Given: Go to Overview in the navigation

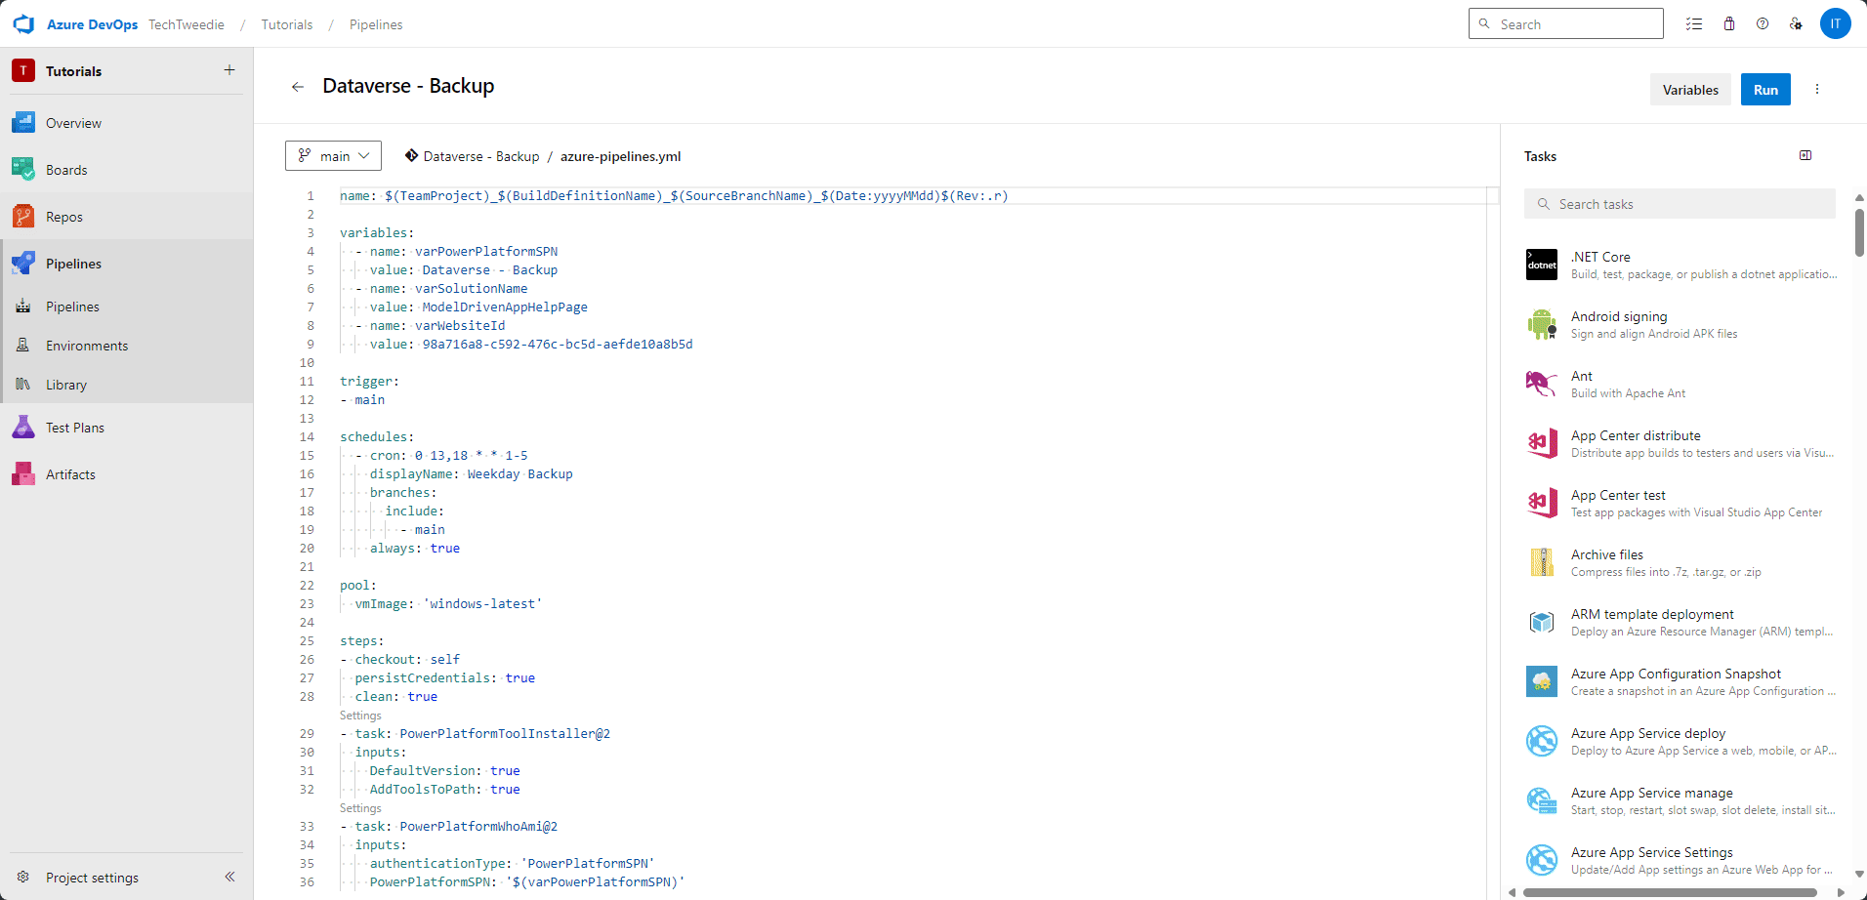Looking at the screenshot, I should pos(73,123).
